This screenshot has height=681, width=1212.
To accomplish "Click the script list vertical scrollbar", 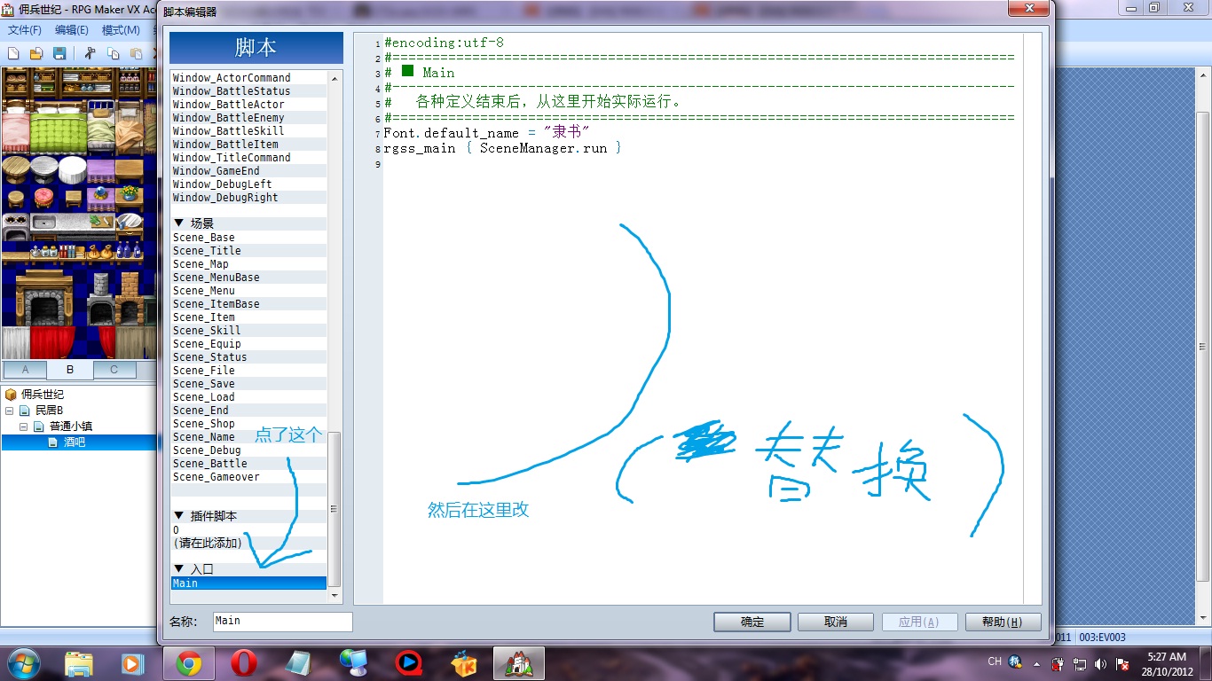I will click(x=335, y=508).
